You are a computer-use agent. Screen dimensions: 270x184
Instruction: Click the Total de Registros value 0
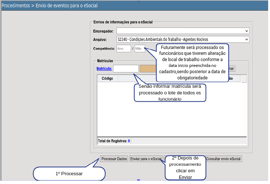129,141
